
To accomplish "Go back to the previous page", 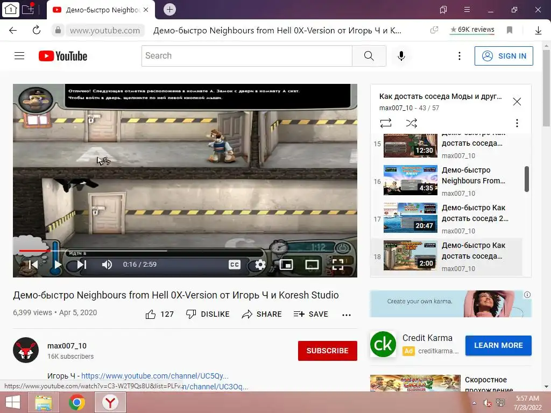I will pyautogui.click(x=13, y=31).
